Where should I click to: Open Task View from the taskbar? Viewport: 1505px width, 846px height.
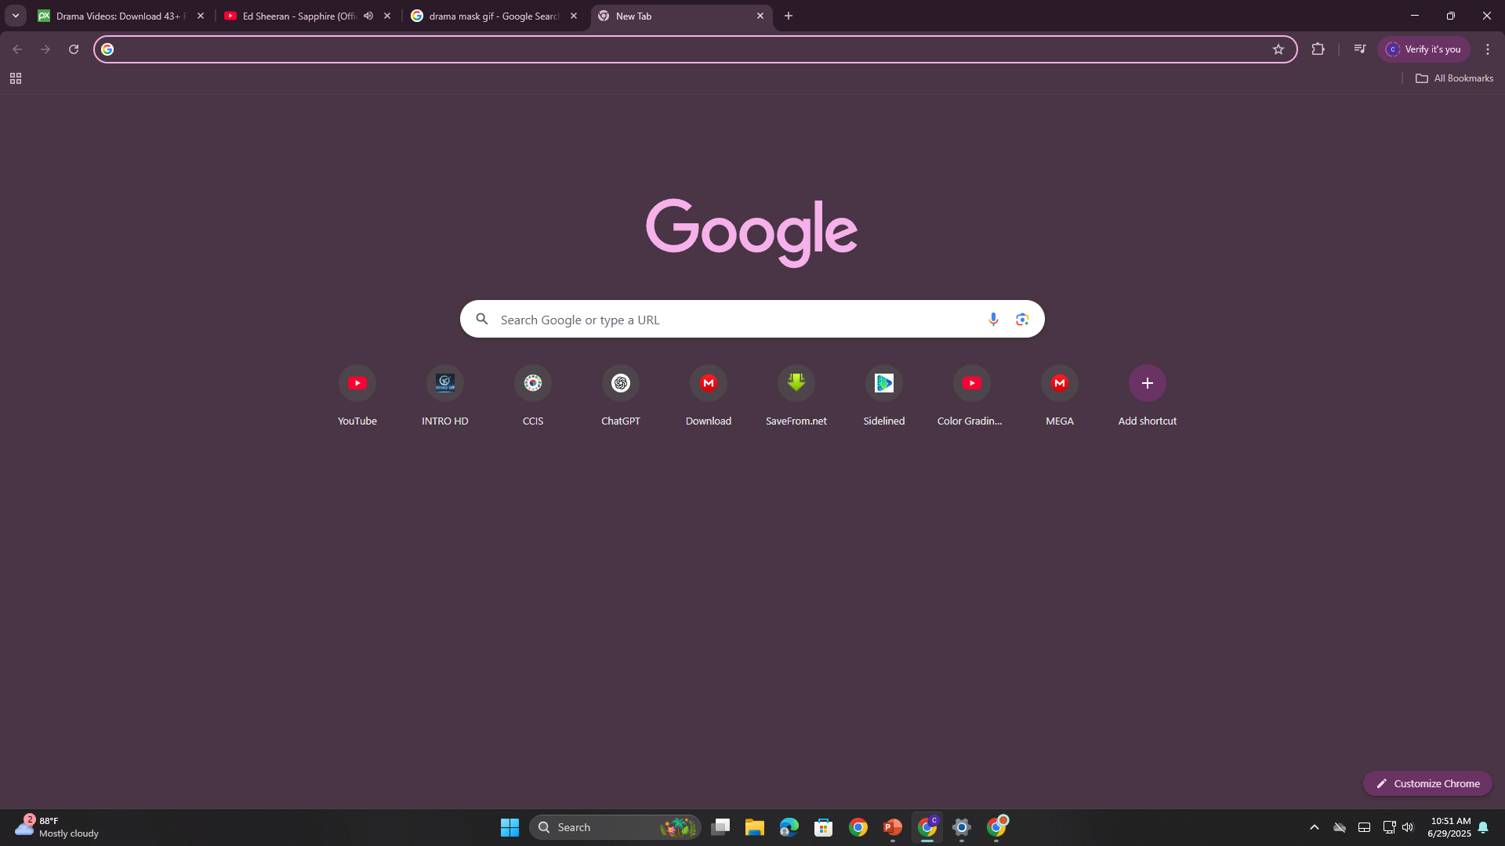click(x=720, y=827)
